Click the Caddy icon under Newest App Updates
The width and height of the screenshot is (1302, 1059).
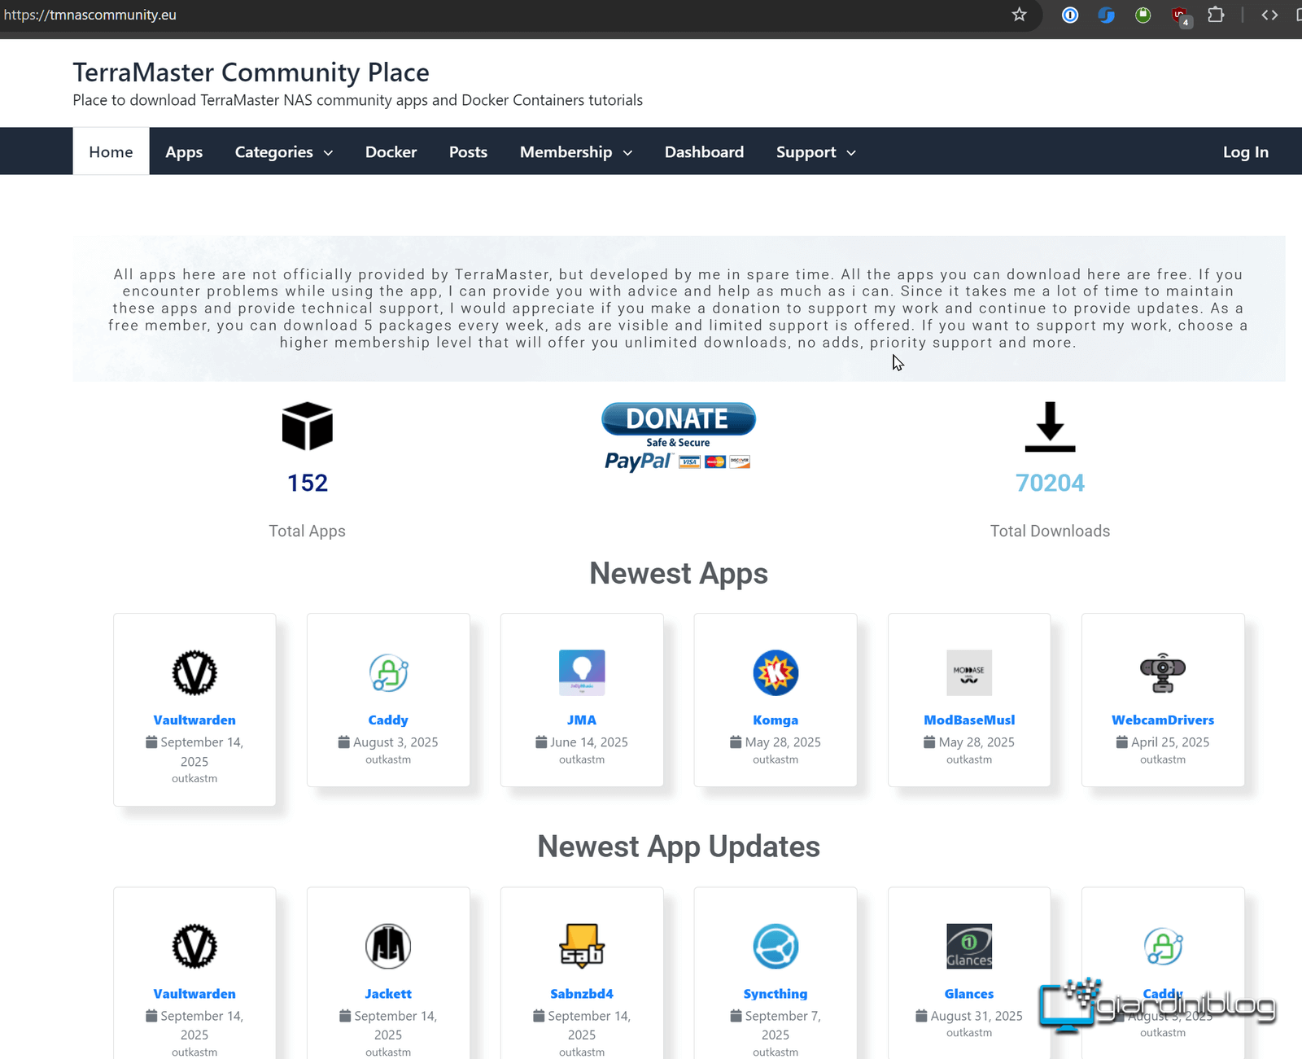(x=1163, y=946)
